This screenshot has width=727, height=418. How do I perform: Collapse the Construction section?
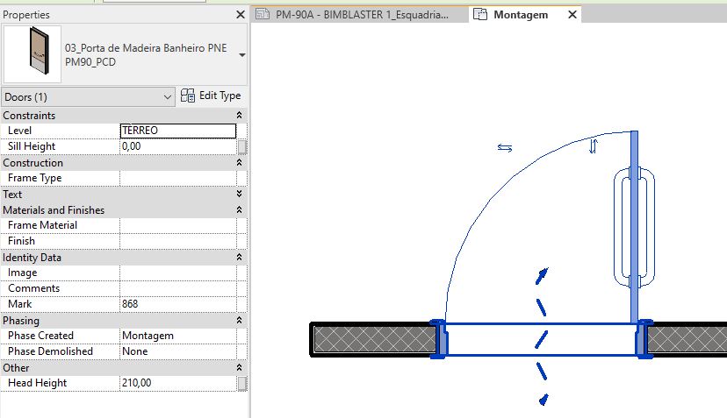(x=239, y=162)
